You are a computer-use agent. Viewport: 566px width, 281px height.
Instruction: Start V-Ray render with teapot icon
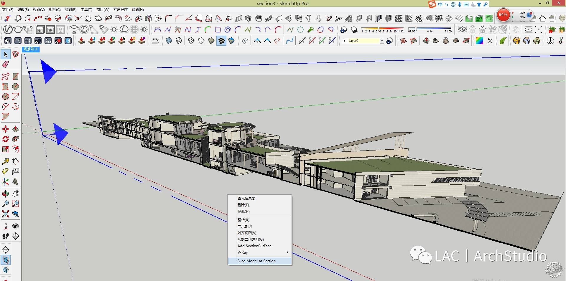(18, 30)
